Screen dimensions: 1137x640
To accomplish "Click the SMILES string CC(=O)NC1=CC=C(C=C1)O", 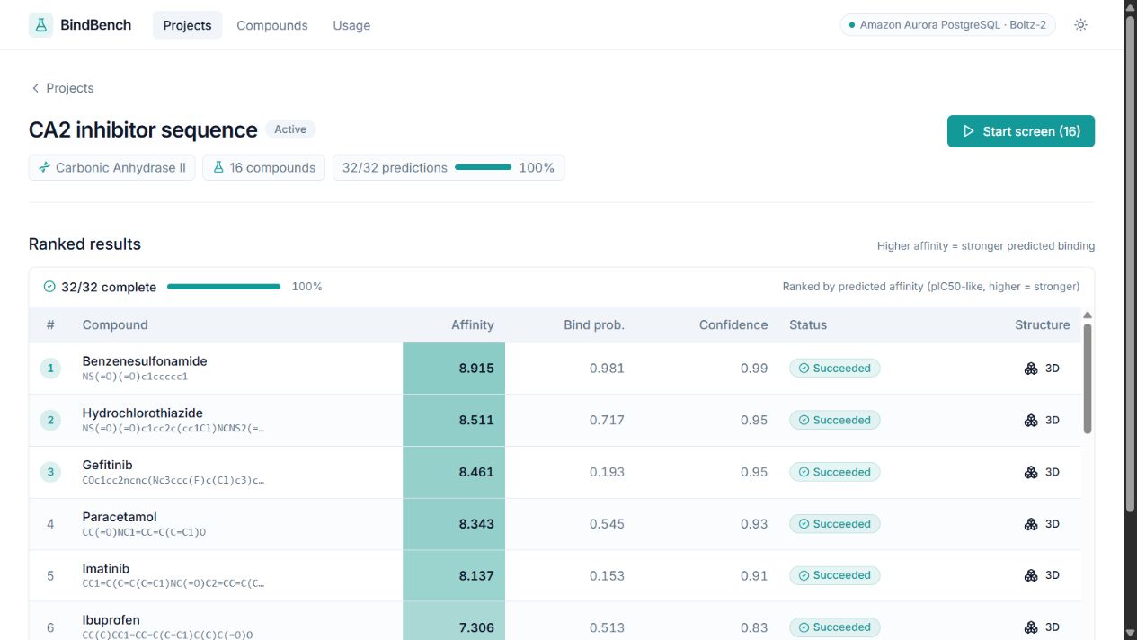I will 144,532.
